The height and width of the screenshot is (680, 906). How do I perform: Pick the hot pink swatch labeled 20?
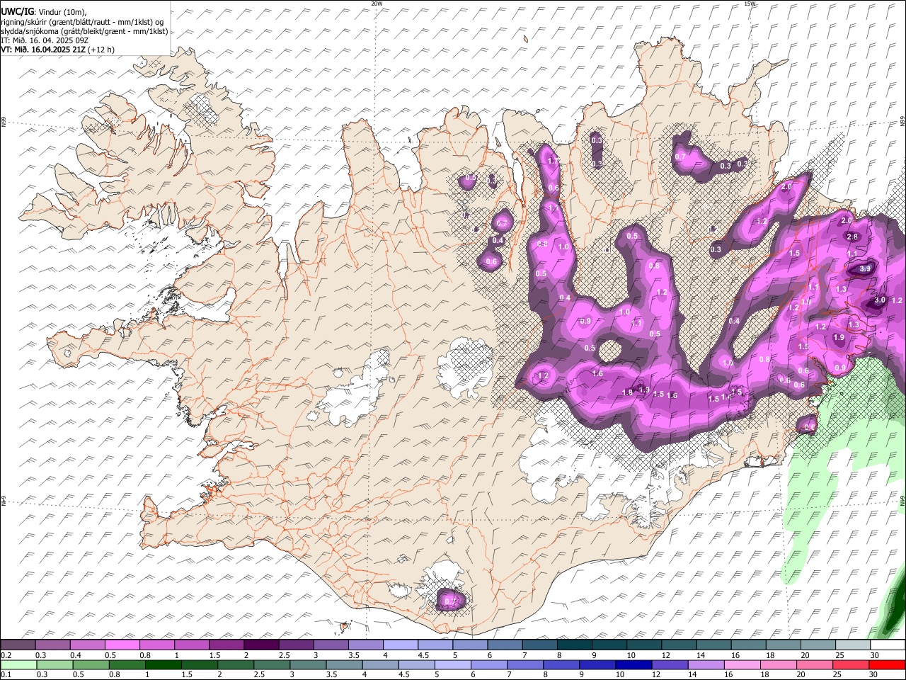815,665
